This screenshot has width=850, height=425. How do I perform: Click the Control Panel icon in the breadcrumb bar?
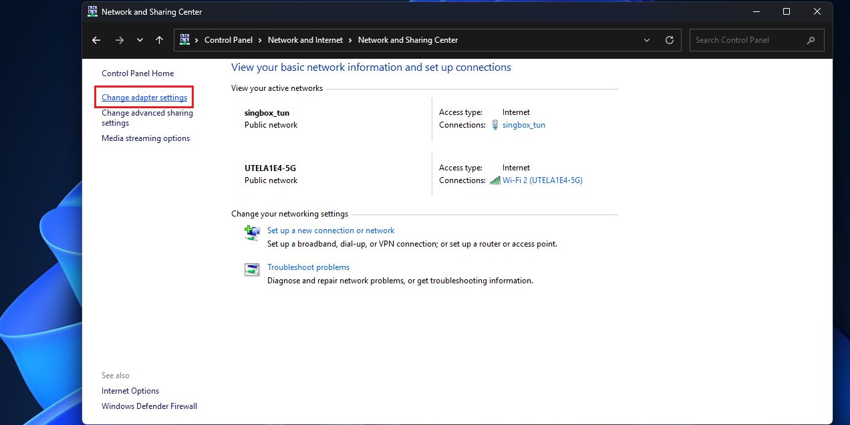184,40
